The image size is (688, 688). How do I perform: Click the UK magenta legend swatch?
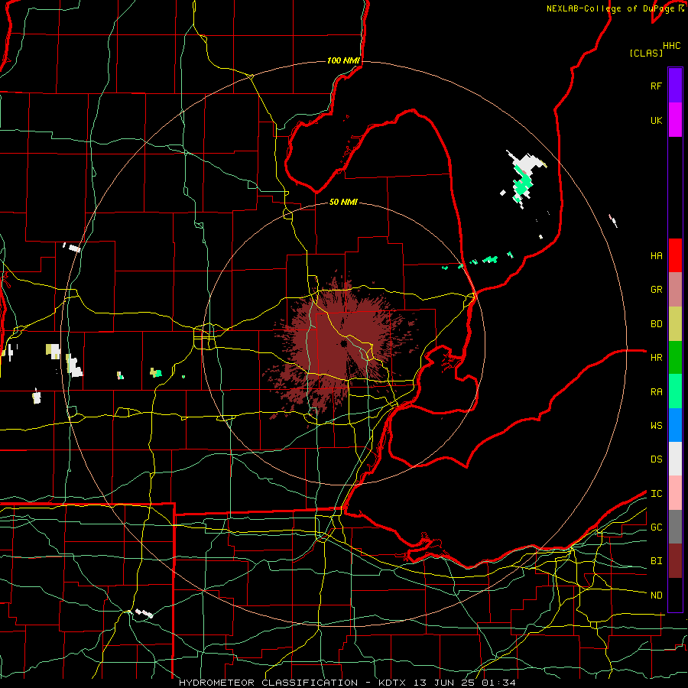click(675, 120)
